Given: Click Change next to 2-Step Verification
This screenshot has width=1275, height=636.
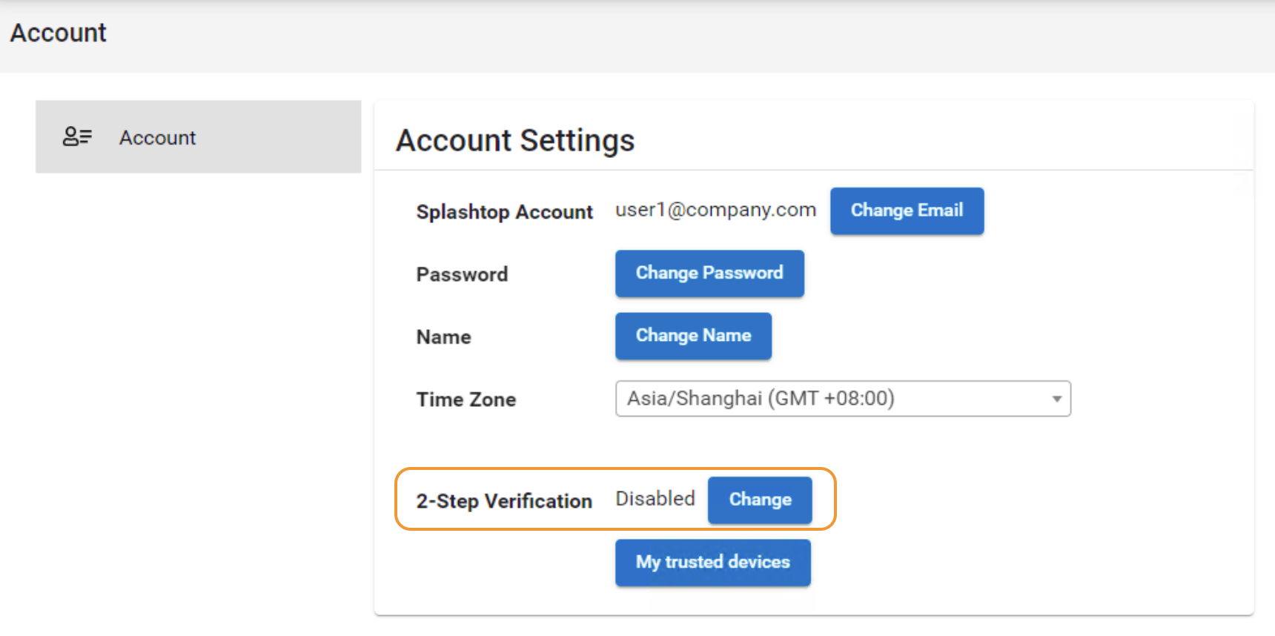Looking at the screenshot, I should point(760,500).
